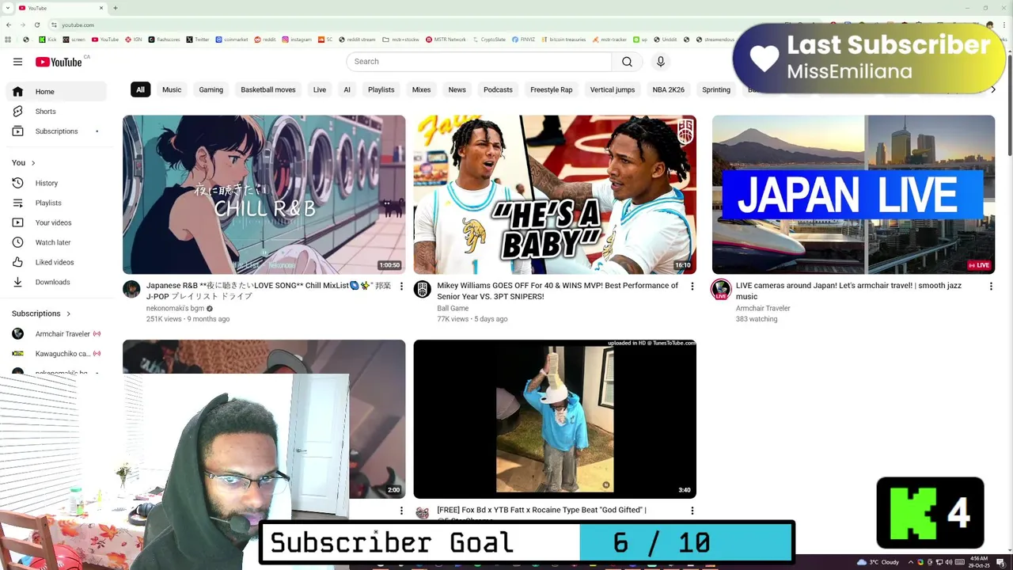
Task: Select the Podcasts filter chip
Action: coord(498,89)
